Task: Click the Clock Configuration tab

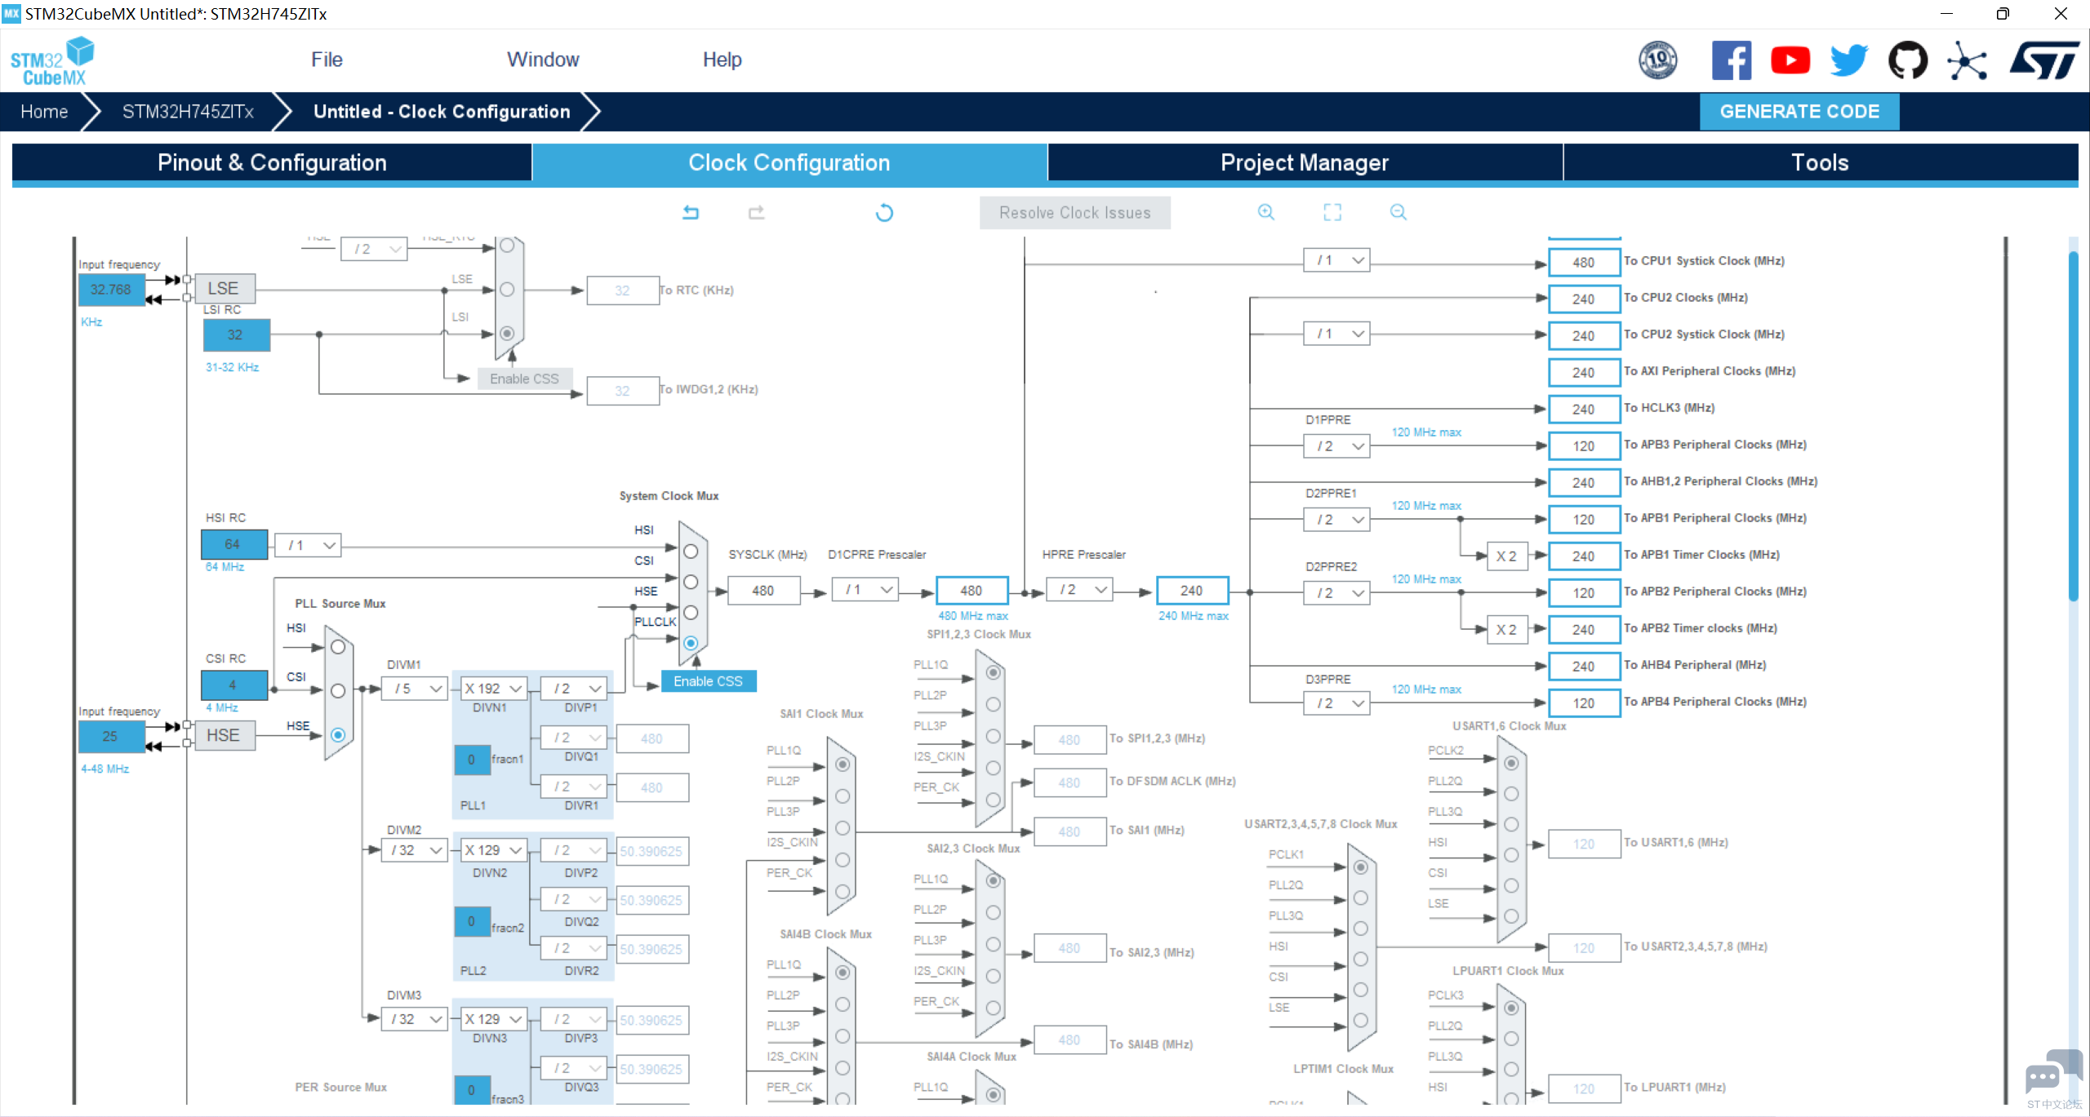Action: click(x=789, y=162)
